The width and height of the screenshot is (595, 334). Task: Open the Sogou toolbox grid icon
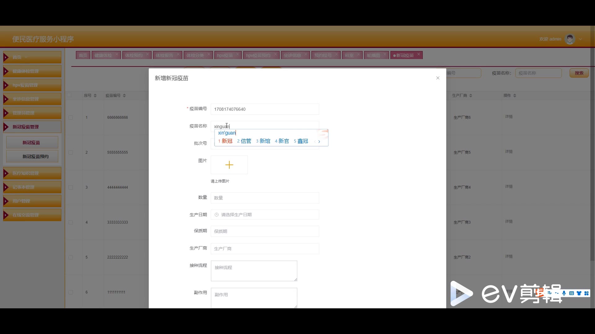[x=586, y=293]
